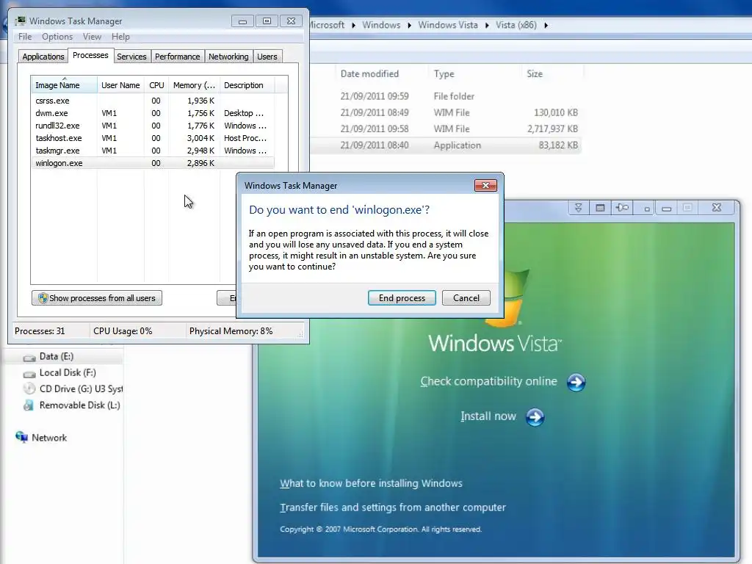Viewport: 752px width, 564px height.
Task: Select the dwm.exe process row
Action: click(153, 113)
